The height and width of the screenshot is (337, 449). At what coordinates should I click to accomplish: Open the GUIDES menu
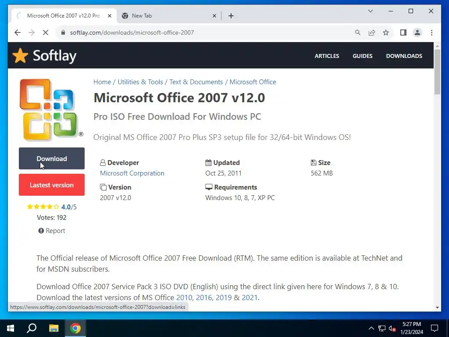click(x=362, y=56)
